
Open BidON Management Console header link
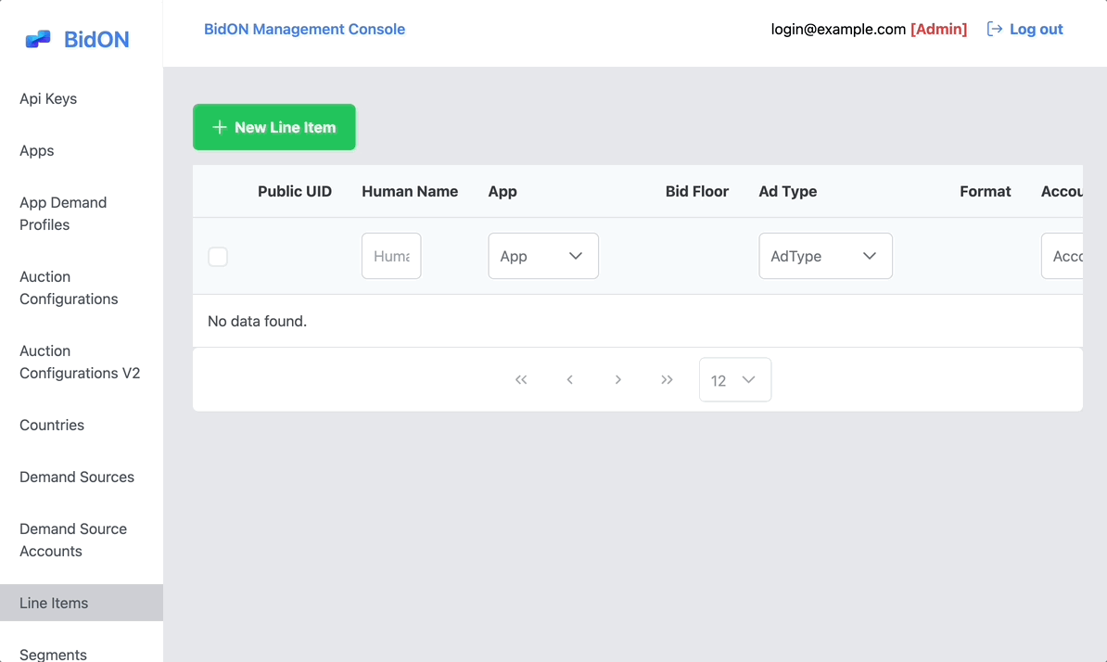coord(304,29)
